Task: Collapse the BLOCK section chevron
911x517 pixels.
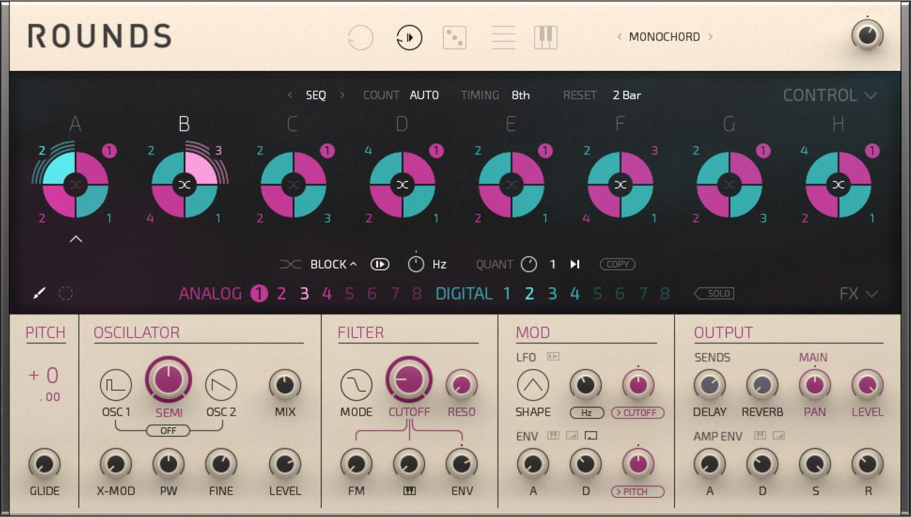Action: click(352, 264)
